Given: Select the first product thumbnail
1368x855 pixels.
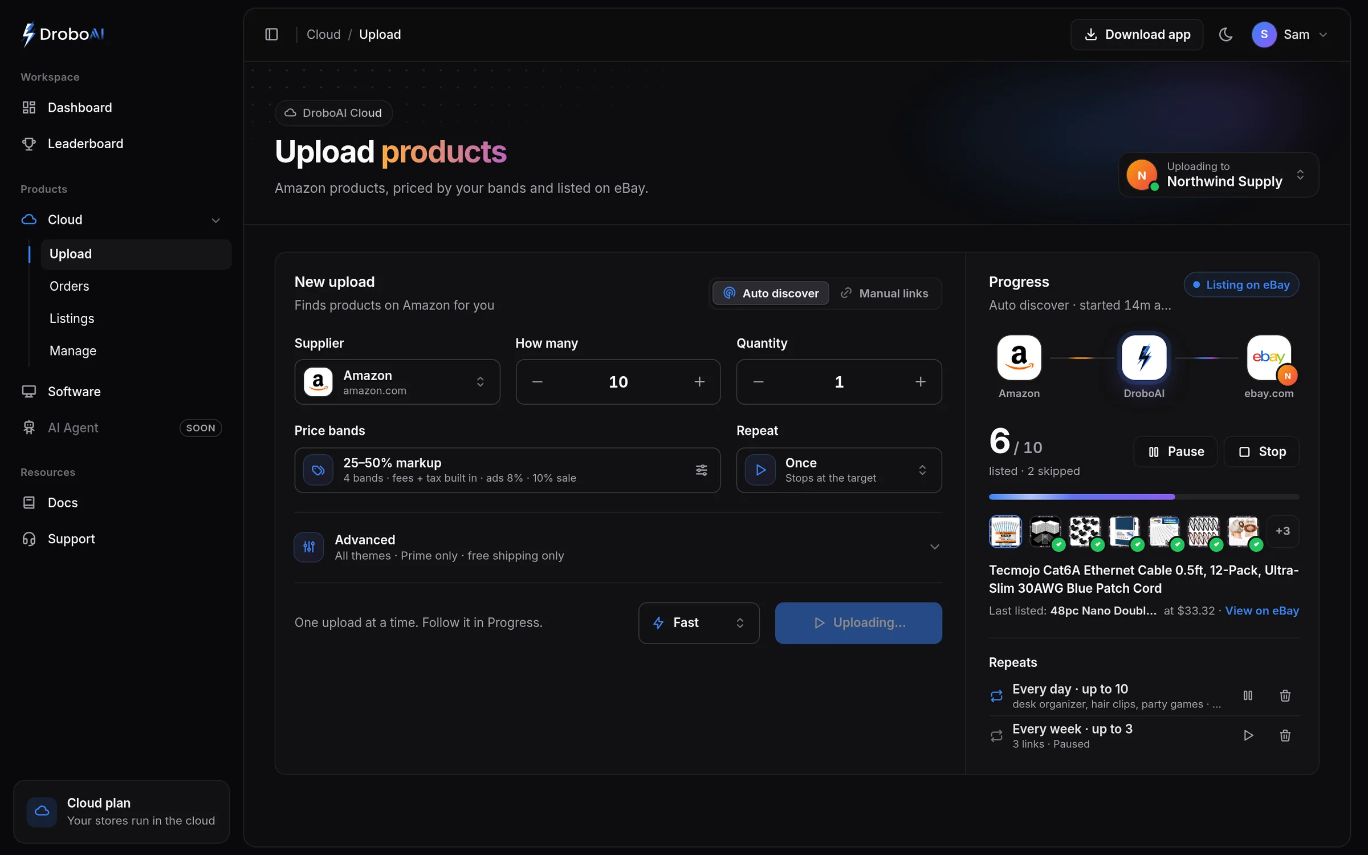Looking at the screenshot, I should (x=1005, y=531).
